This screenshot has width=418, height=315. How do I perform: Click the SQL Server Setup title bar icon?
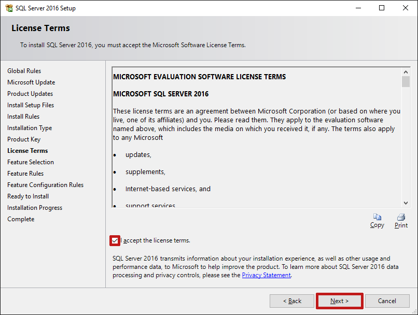pyautogui.click(x=9, y=8)
